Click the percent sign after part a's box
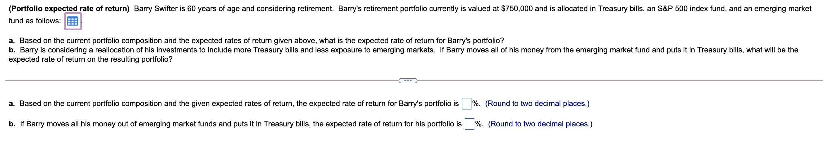This screenshot has width=823, height=152. click(476, 104)
